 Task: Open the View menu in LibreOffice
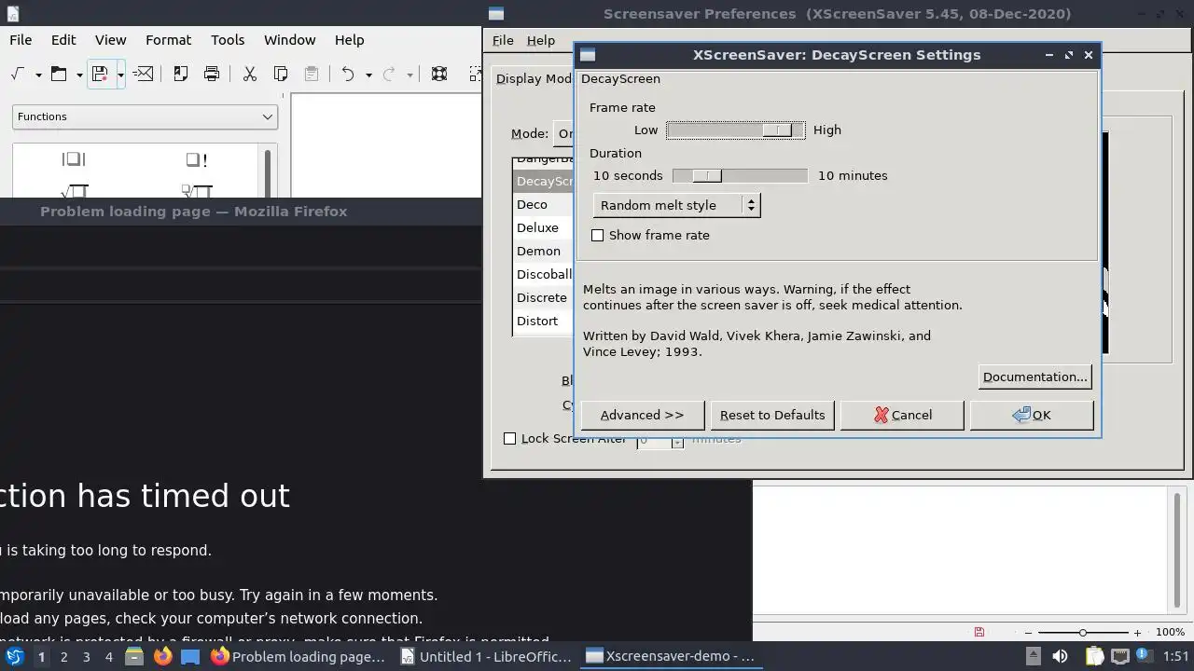(x=110, y=40)
